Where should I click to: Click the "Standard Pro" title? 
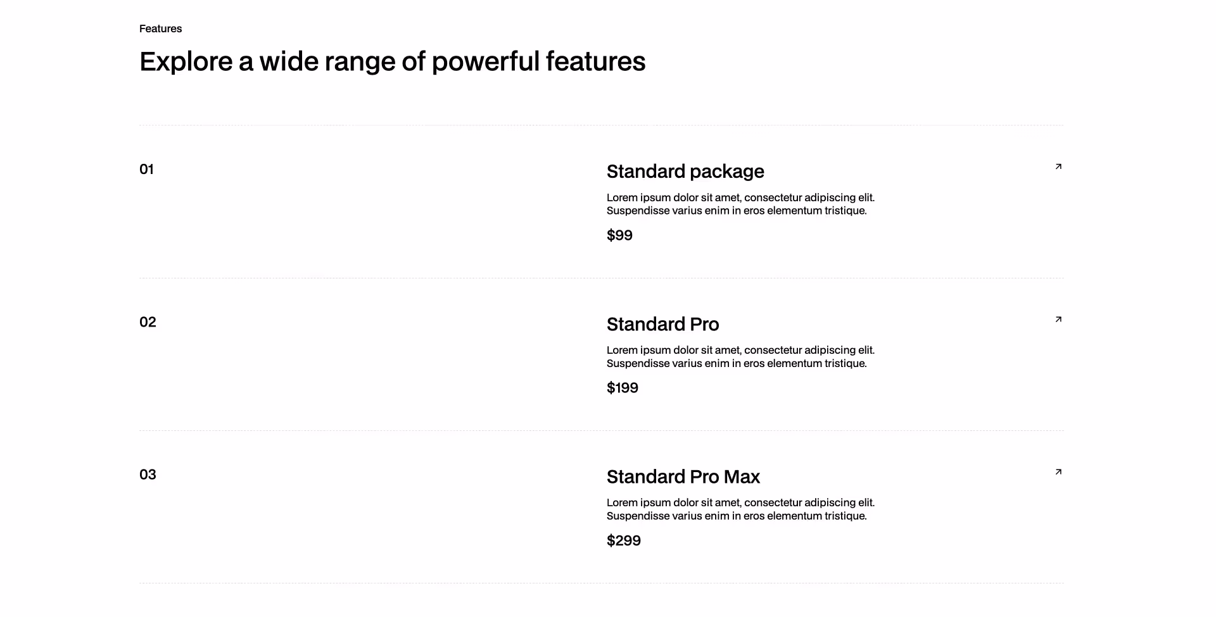[662, 324]
